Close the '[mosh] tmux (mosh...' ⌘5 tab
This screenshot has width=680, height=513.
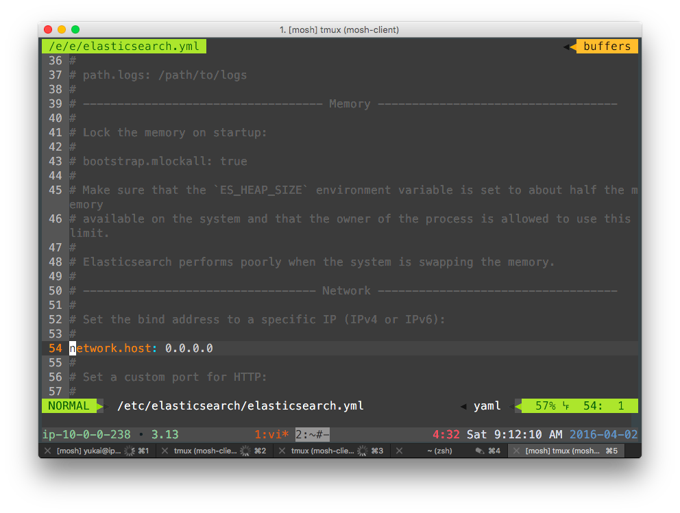516,451
